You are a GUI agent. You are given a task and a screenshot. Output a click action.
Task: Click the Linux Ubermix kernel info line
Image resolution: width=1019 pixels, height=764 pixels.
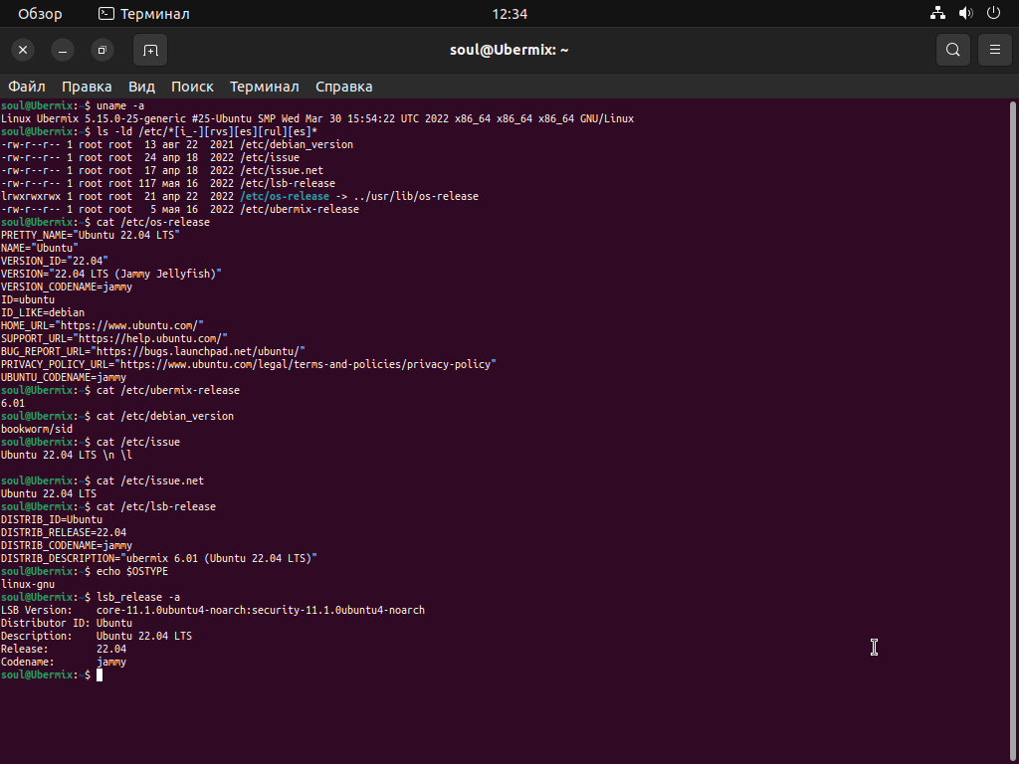[317, 119]
